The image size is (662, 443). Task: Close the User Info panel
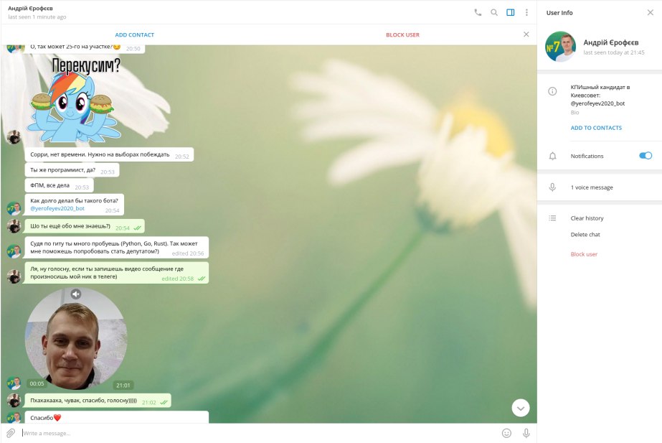tap(651, 13)
